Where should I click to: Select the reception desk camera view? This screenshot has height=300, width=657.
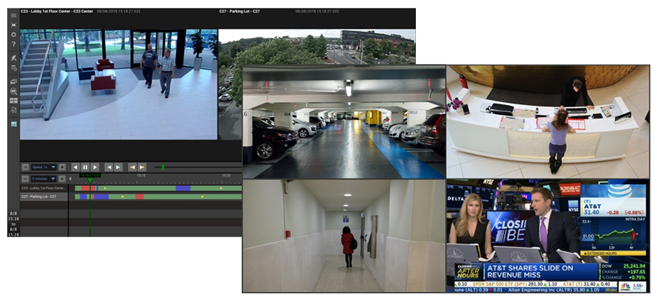[x=547, y=121]
